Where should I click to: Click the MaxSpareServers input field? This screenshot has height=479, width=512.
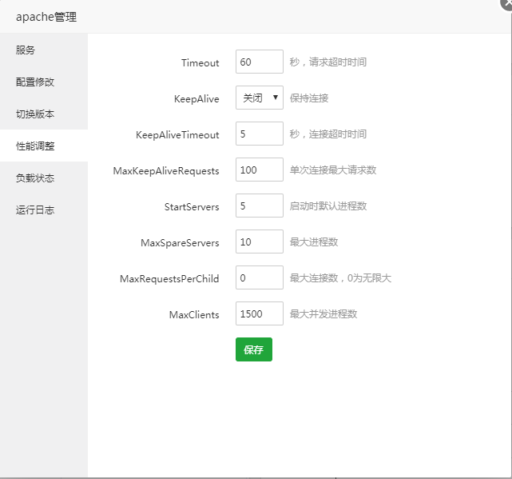click(x=260, y=241)
